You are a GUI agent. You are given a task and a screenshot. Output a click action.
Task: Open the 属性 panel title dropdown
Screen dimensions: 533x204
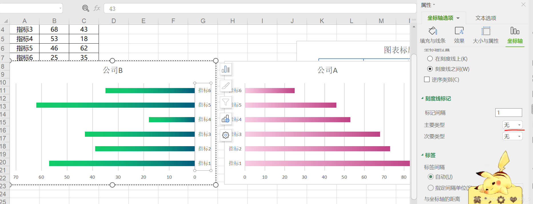434,5
